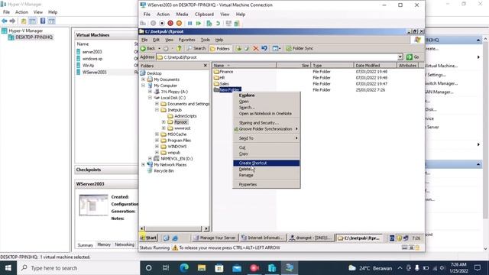This screenshot has width=489, height=275.
Task: Open the Back history dropdown arrow
Action: [x=159, y=48]
